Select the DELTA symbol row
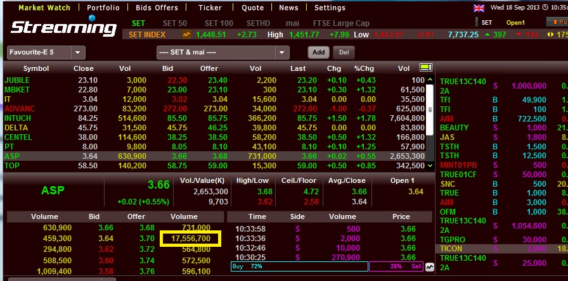The image size is (568, 281). (x=214, y=128)
